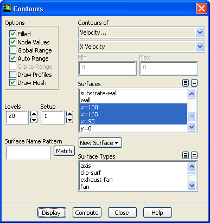Select y=0 in the Surfaces list
The width and height of the screenshot is (210, 223).
133,128
